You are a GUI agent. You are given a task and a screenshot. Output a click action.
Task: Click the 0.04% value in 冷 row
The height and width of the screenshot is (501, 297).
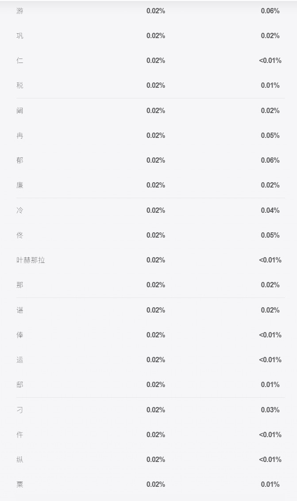pos(270,210)
